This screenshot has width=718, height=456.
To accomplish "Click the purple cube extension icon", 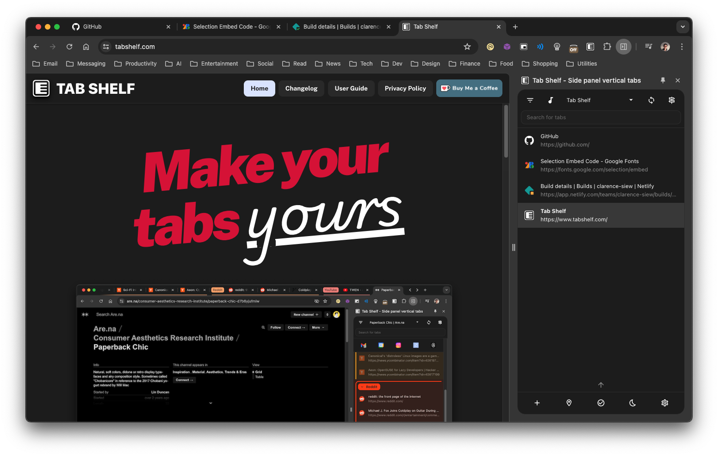I will tap(507, 47).
